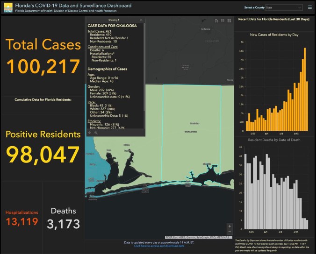Screen dimensions: 316x254
Task: Click the pan icon in Okaloosa popup footer
Action: (90, 133)
